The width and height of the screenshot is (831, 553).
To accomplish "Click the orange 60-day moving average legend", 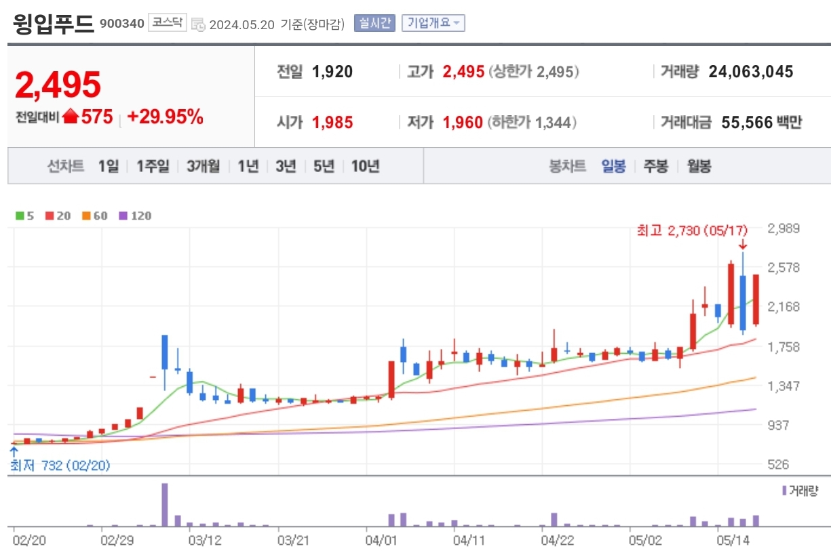I will (94, 216).
